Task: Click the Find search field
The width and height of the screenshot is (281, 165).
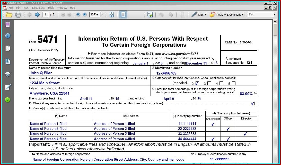Action: [260, 15]
